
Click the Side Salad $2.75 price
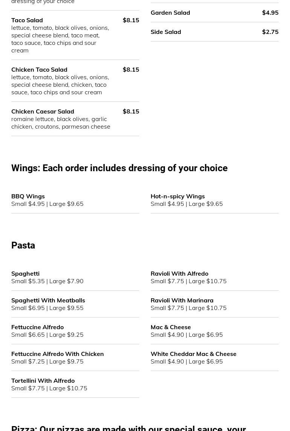click(270, 32)
